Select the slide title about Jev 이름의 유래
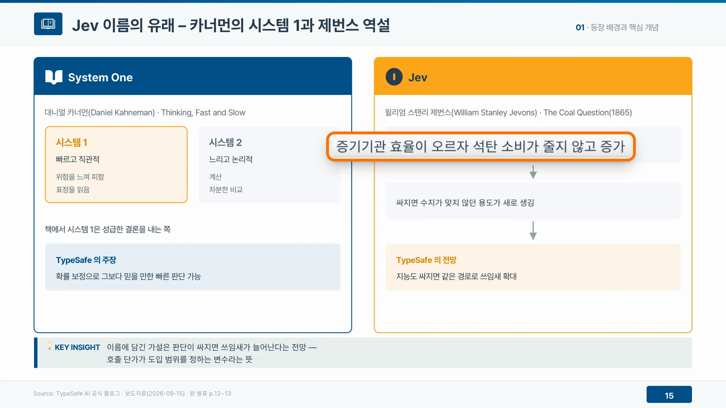The image size is (726, 408). pyautogui.click(x=231, y=25)
